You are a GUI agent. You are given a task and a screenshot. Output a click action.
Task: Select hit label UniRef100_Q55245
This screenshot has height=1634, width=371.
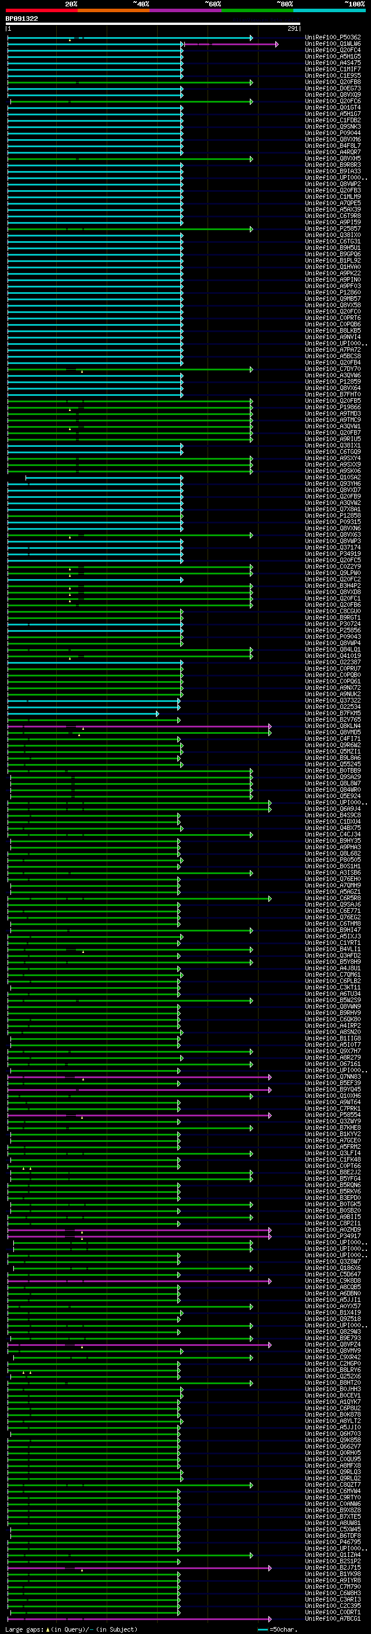[x=333, y=765]
